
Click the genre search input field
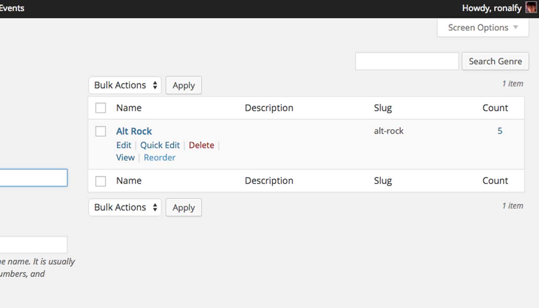coord(407,61)
